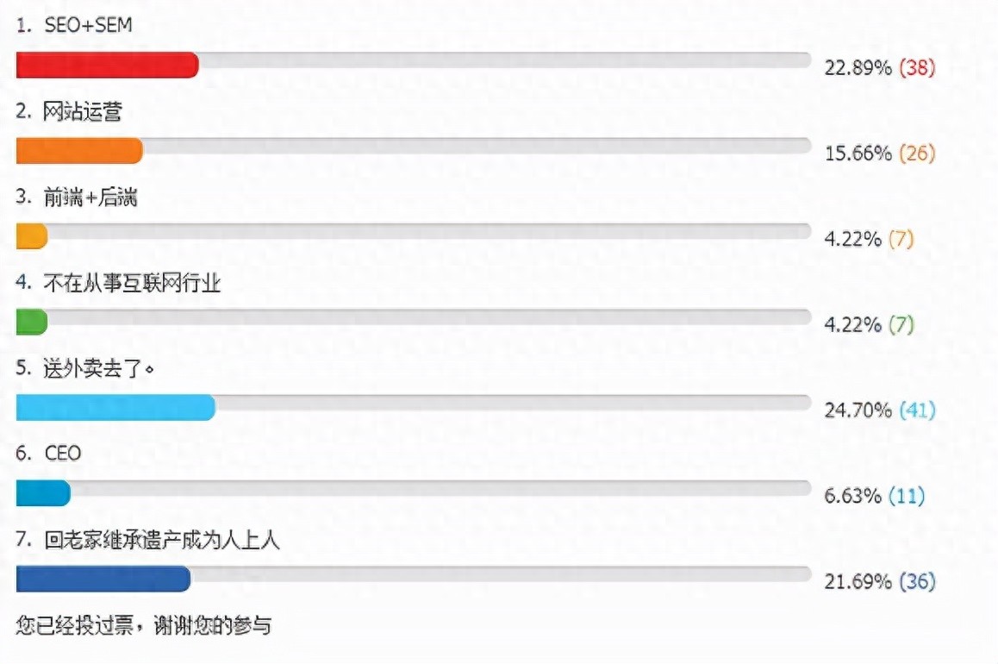Select the 不在从事互联网行业 option text
The width and height of the screenshot is (998, 664).
[132, 283]
